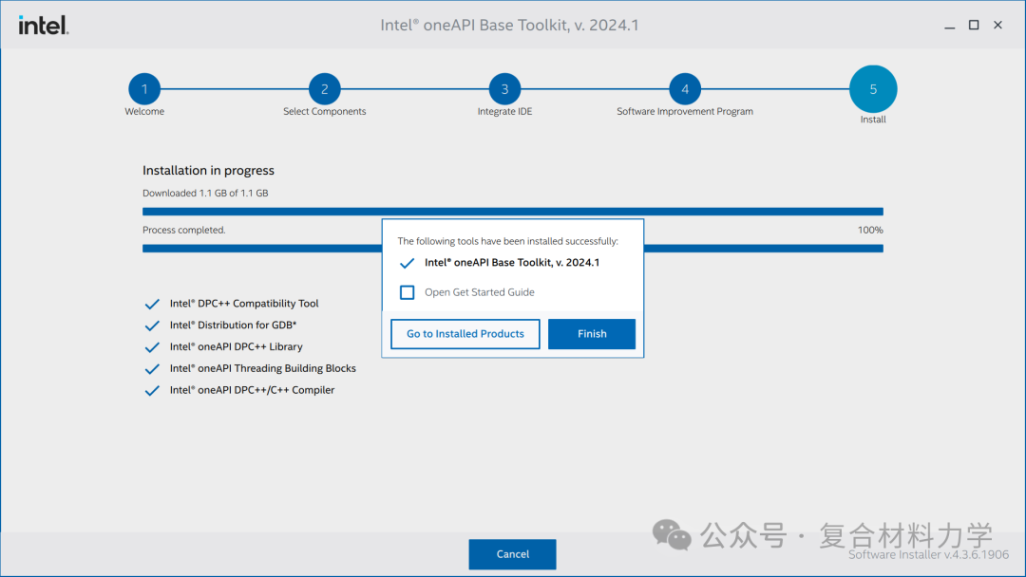Select step 3 Integrate IDE circle
This screenshot has height=577, width=1026.
(x=504, y=89)
